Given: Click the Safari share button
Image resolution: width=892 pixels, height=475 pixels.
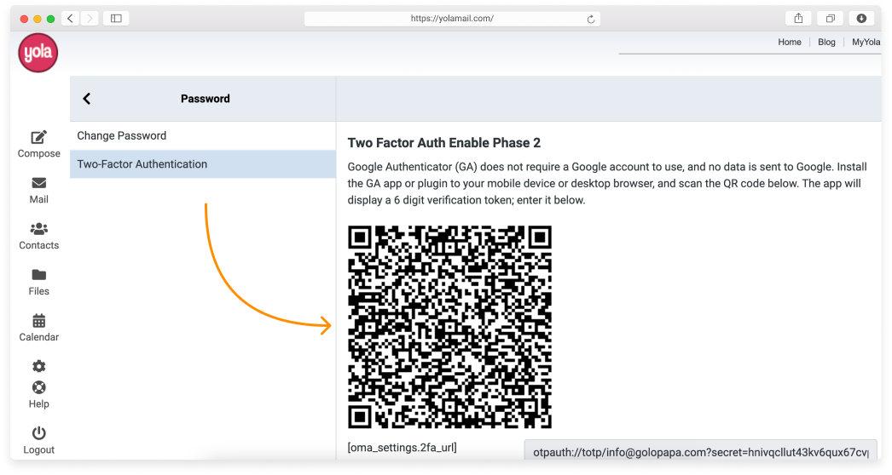Looking at the screenshot, I should 798,18.
